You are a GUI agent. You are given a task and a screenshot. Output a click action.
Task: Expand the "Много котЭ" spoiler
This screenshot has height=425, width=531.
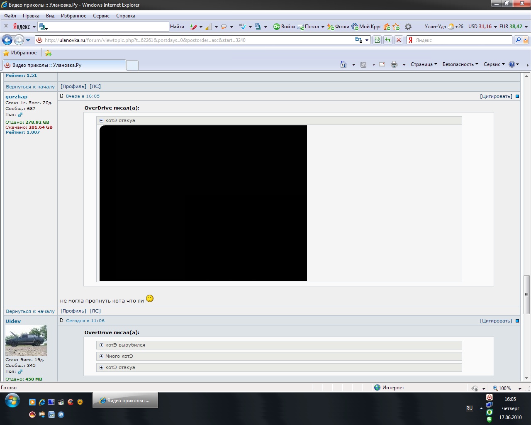coord(101,356)
